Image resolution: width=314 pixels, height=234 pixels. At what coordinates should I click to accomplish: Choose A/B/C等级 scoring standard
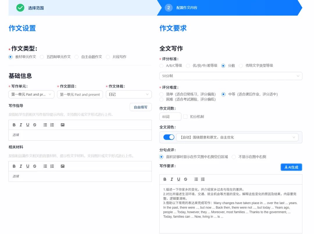coord(161,66)
